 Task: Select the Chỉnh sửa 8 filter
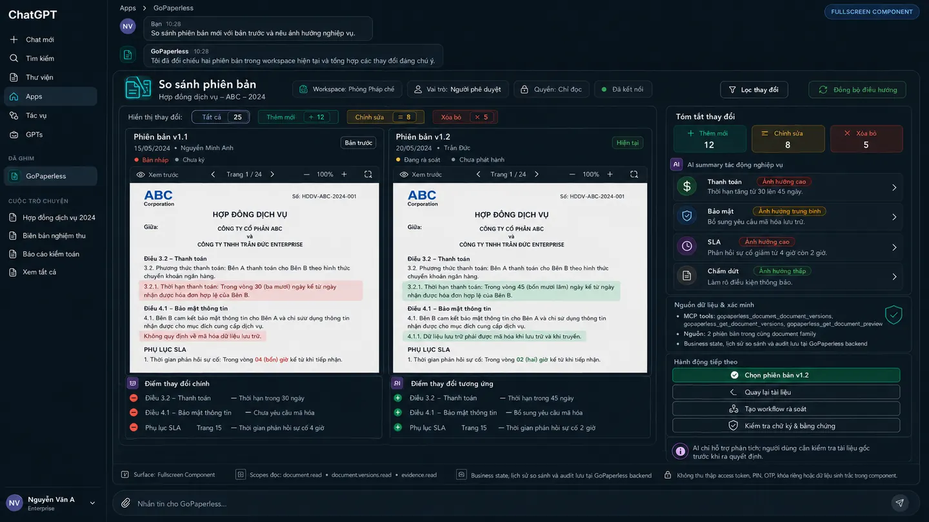[385, 117]
